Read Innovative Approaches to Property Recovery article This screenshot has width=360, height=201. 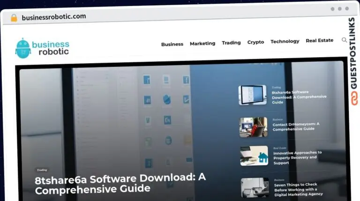[x=297, y=157]
